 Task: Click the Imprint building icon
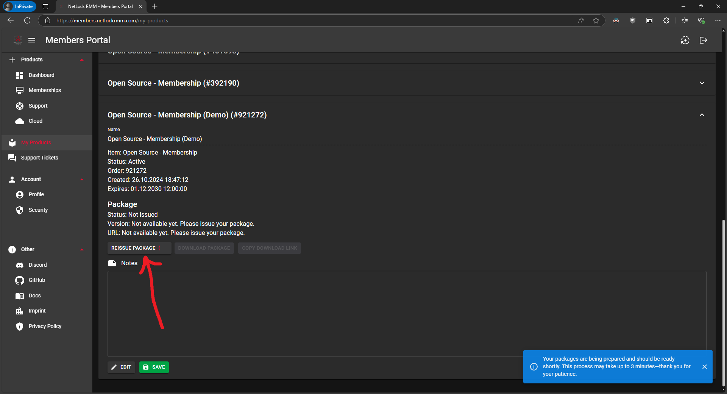click(20, 311)
